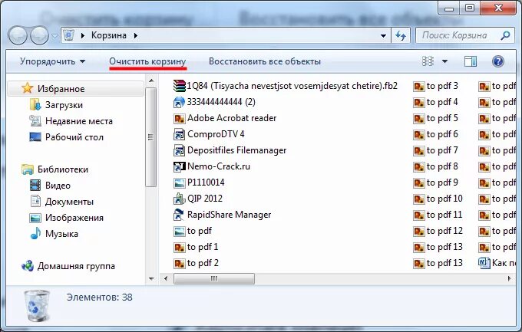Click file list horizontal scroll right arrow
The width and height of the screenshot is (522, 332).
click(510, 278)
